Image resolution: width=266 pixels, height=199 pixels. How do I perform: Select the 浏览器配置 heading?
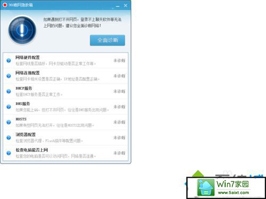point(26,134)
